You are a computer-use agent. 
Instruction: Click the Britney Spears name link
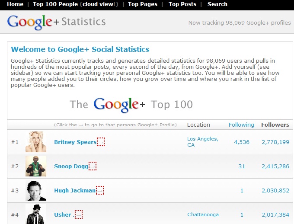75,142
